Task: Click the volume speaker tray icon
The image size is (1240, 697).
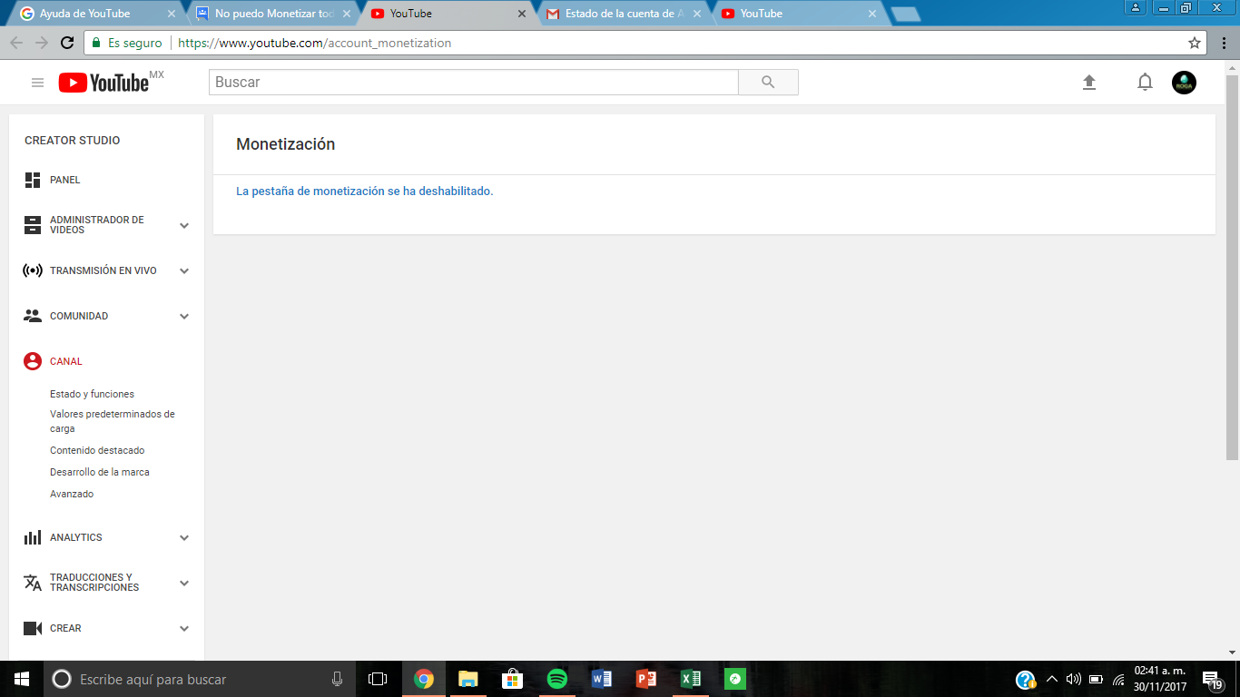Action: coord(1074,679)
